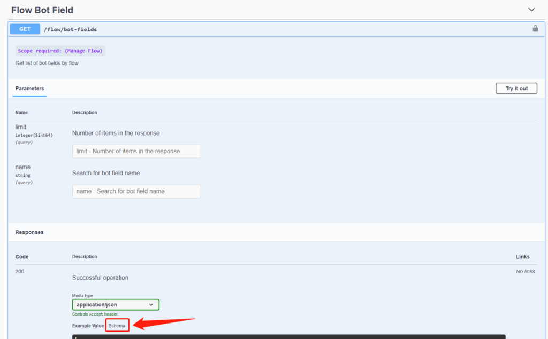Click the Successful operation description
Image resolution: width=548 pixels, height=339 pixels.
pyautogui.click(x=100, y=278)
